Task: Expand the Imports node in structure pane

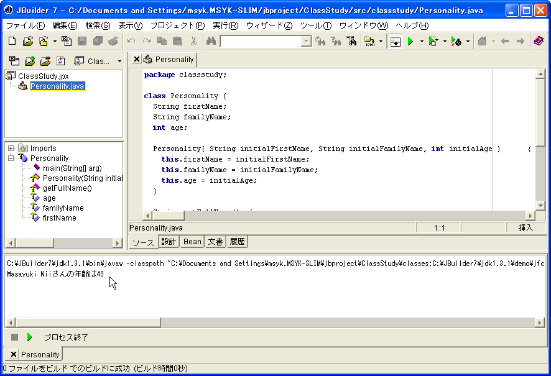Action: tap(11, 149)
